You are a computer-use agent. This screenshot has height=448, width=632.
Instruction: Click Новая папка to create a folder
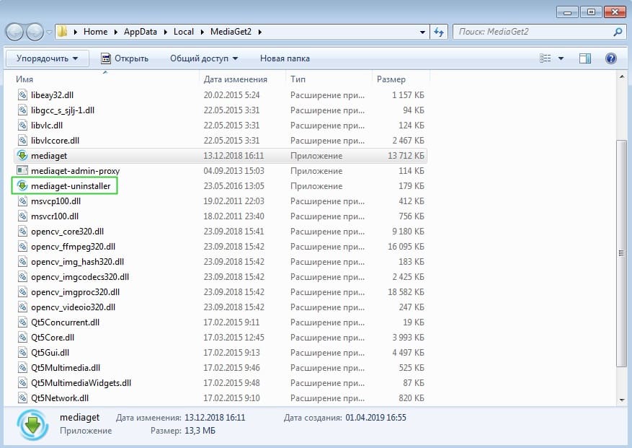click(285, 58)
